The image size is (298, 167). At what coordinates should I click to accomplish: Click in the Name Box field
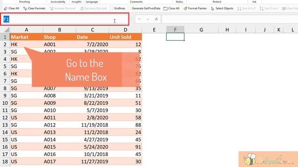tap(65, 19)
